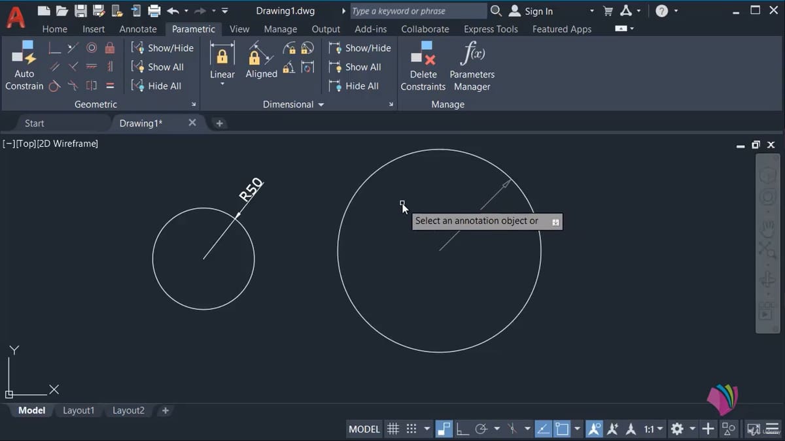The height and width of the screenshot is (441, 785).
Task: Toggle the drawing grid display in status bar
Action: coord(393,429)
